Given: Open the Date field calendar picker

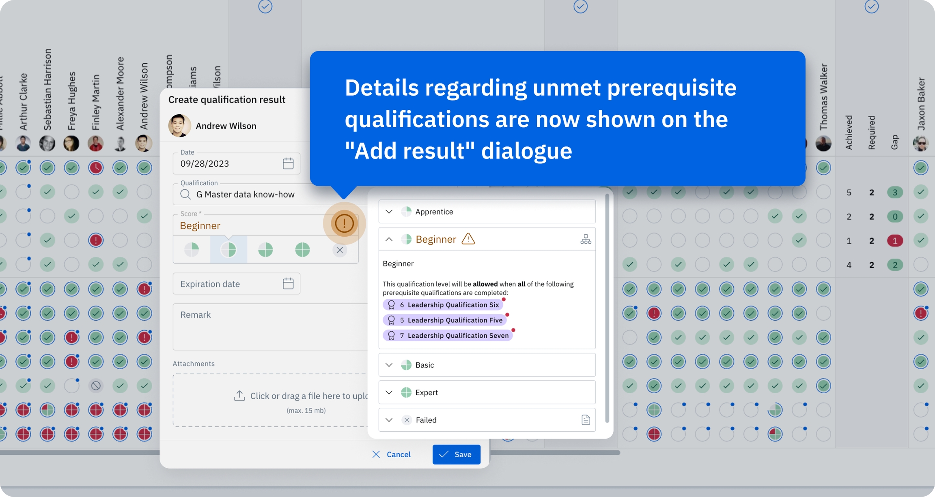Looking at the screenshot, I should (x=288, y=163).
